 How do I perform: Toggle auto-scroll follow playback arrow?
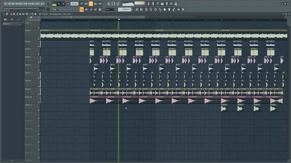86,10
